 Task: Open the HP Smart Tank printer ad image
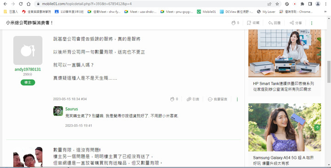click(x=285, y=53)
